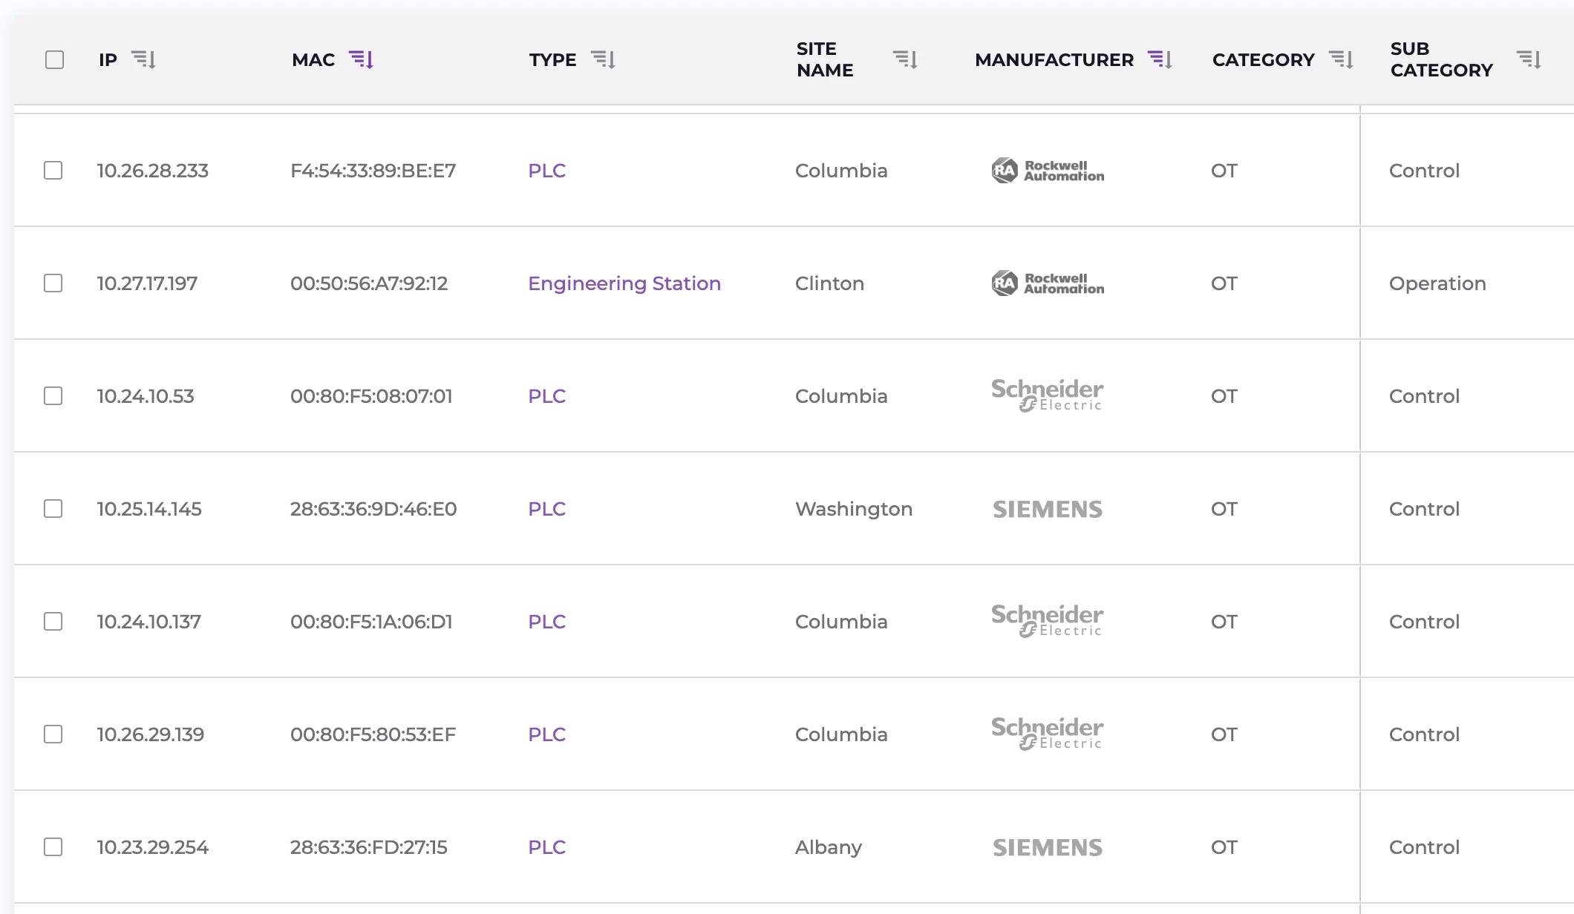Sort by Manufacturer column icon
Image resolution: width=1574 pixels, height=914 pixels.
pos(1160,59)
